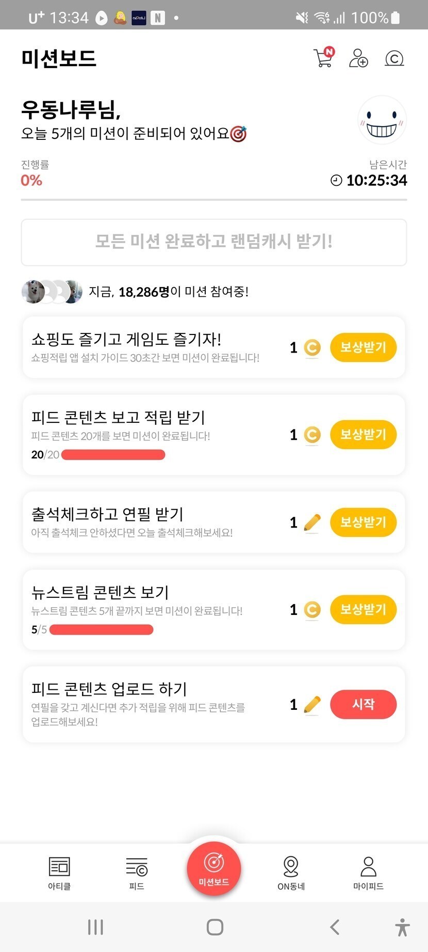Image resolution: width=428 pixels, height=952 pixels.
Task: Claim reward for 쇼핑도 즐기고 게임도 즐기자 mission
Action: click(363, 347)
